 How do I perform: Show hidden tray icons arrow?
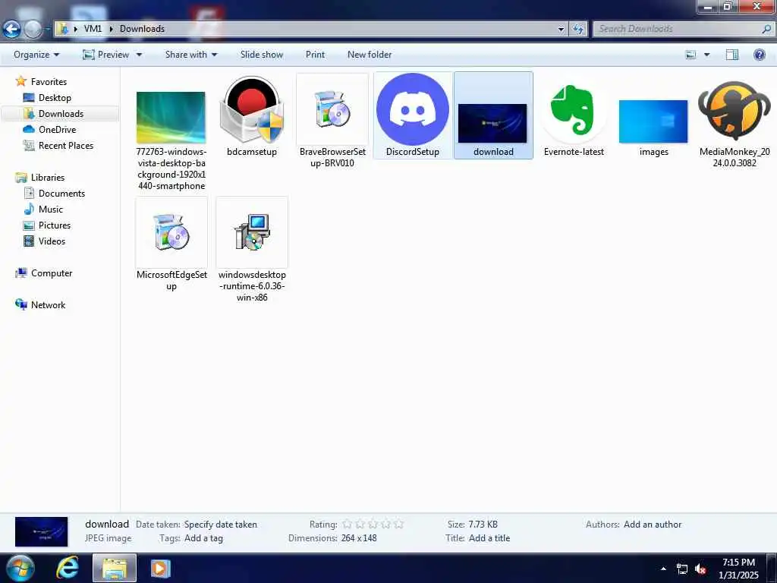663,569
